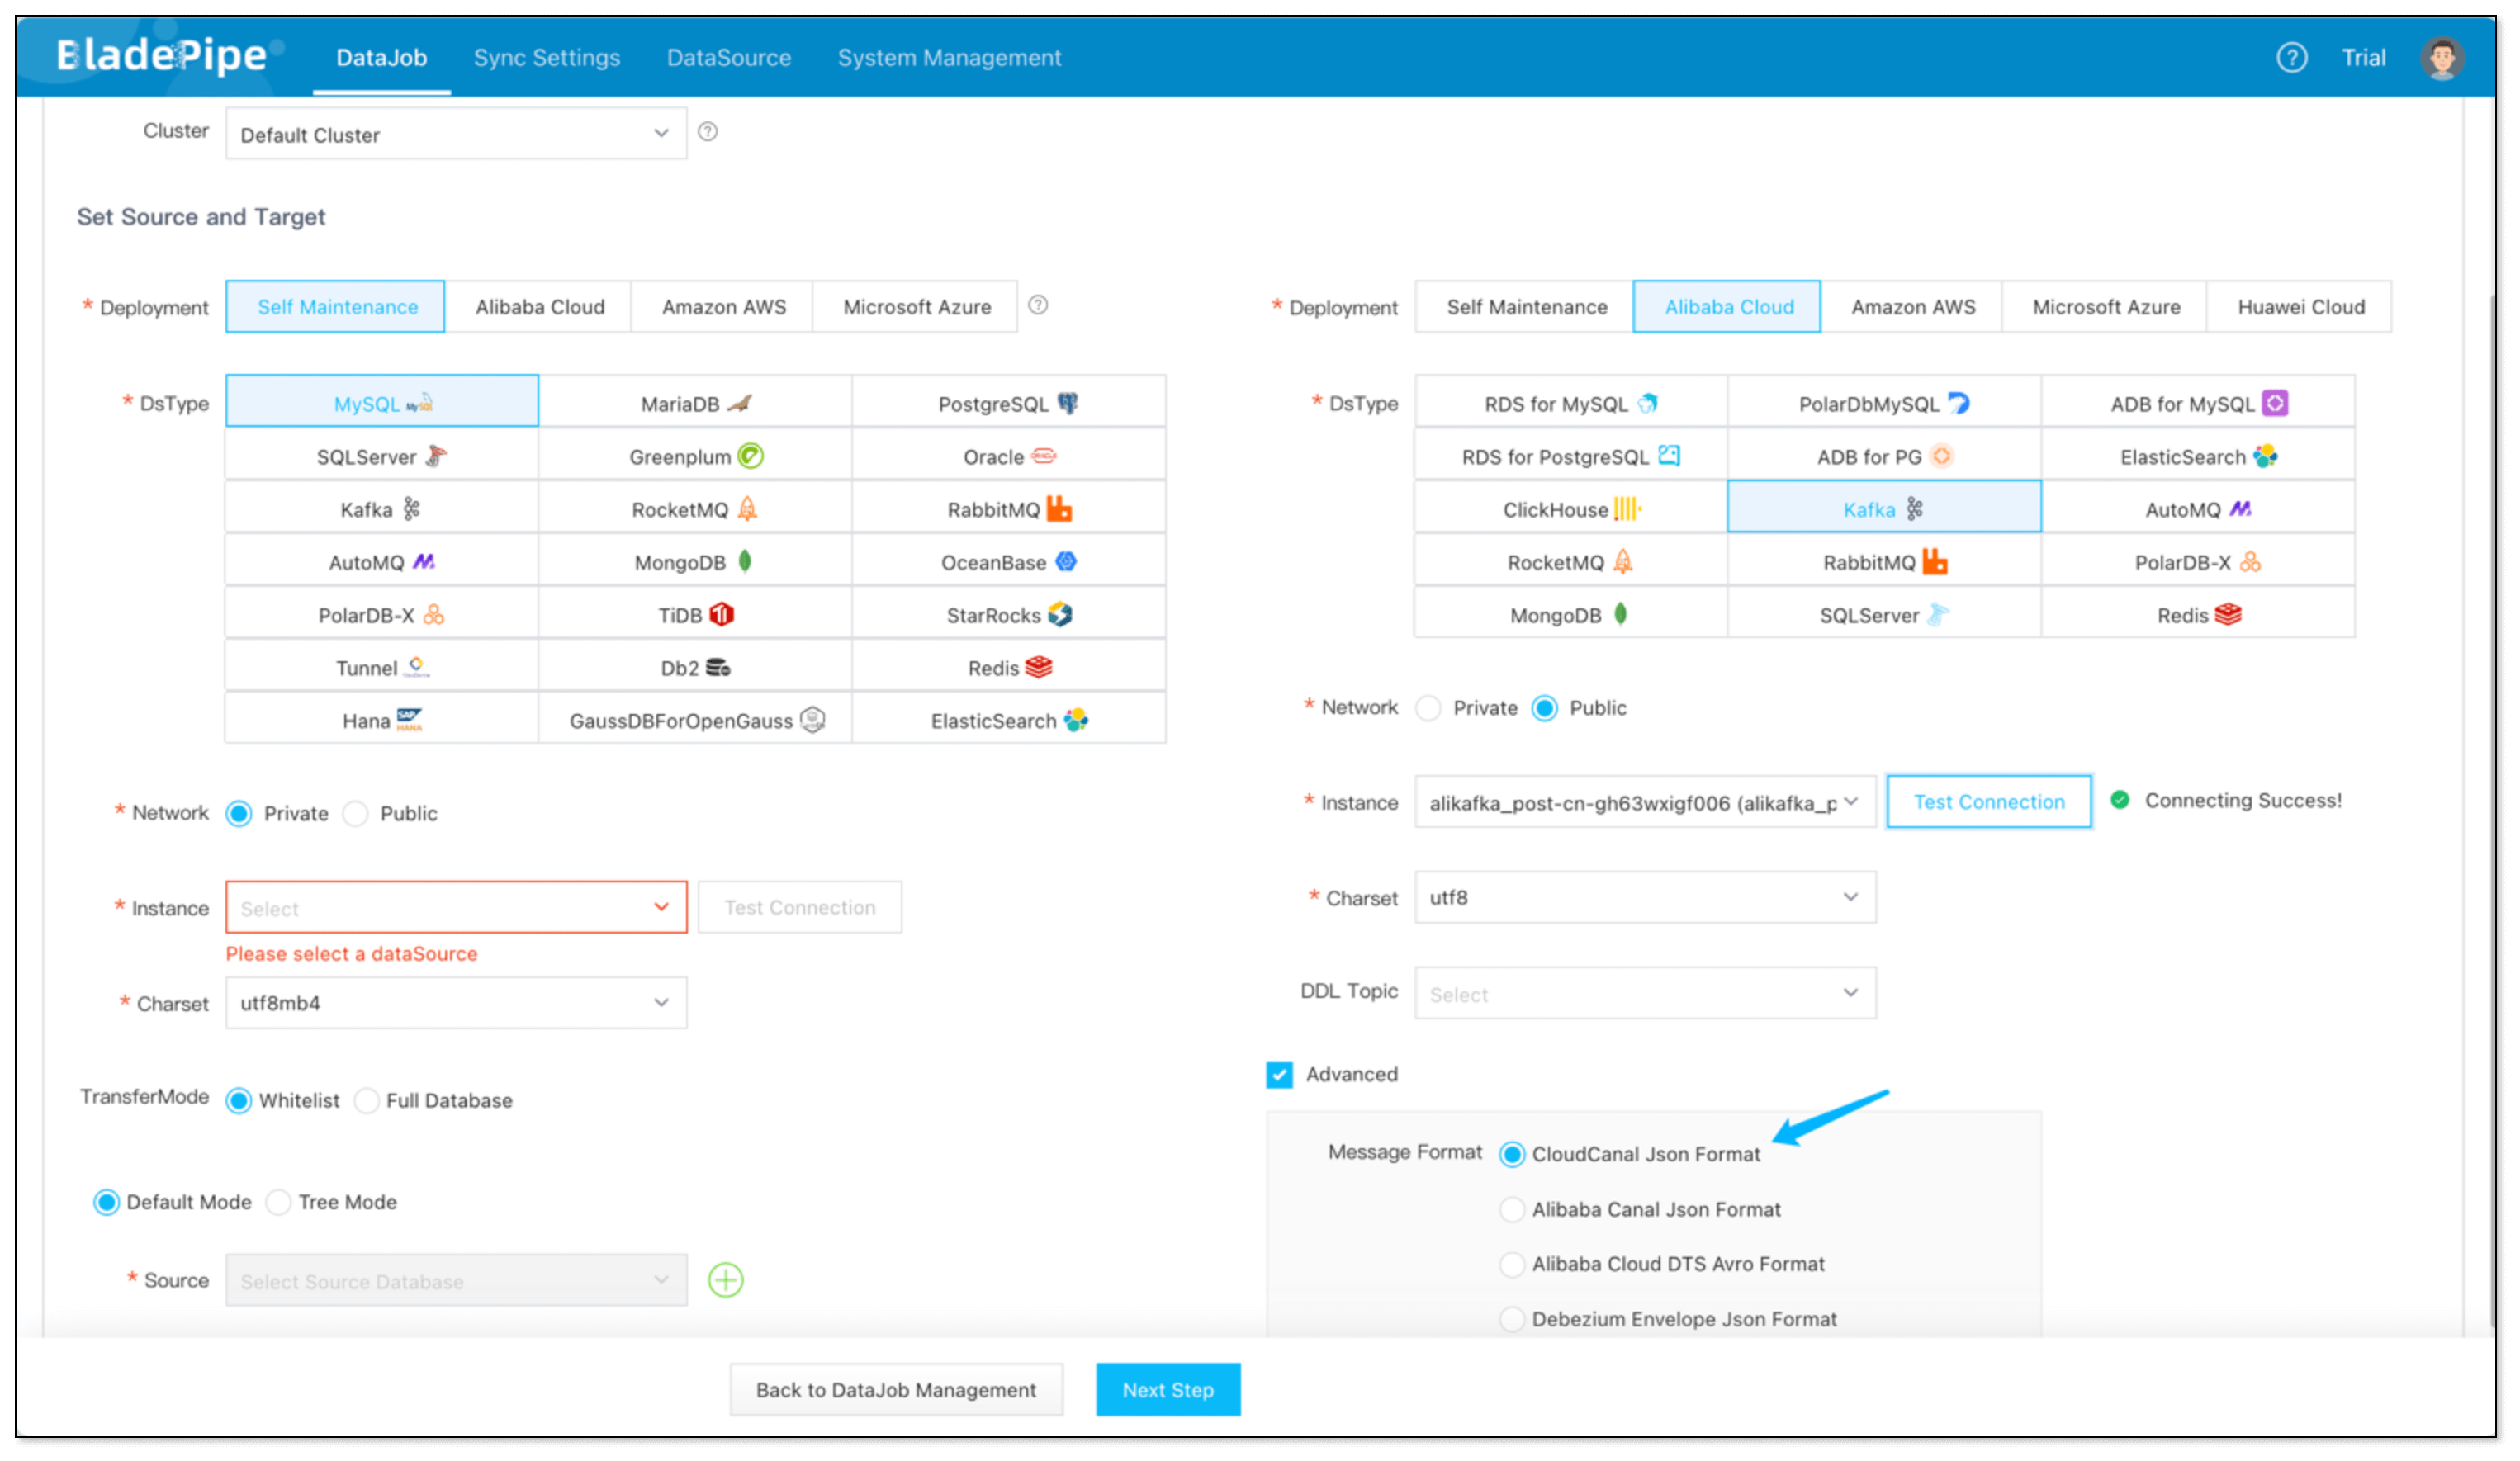Choose StarRocks in the source DsType grid
The width and height of the screenshot is (2520, 1461).
point(1008,615)
